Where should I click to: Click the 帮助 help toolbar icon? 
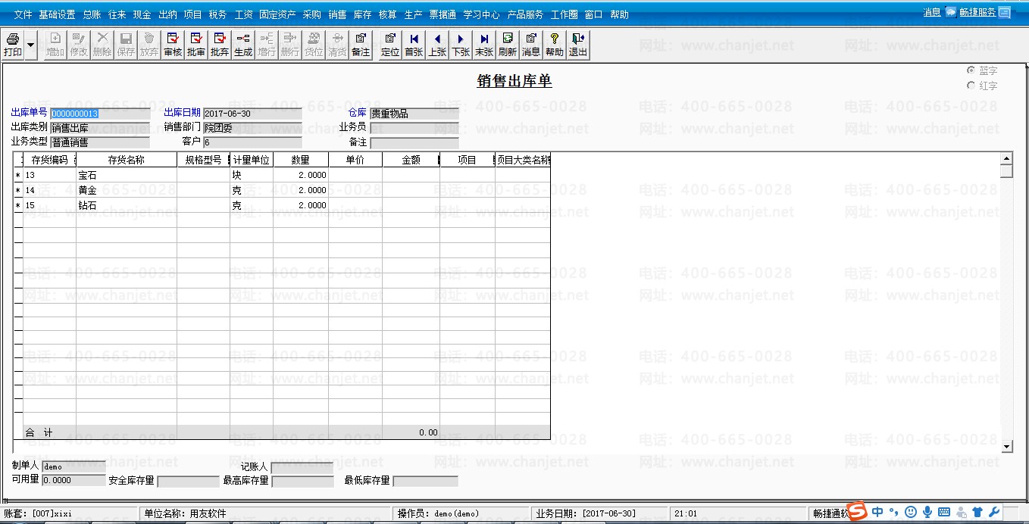pos(555,45)
